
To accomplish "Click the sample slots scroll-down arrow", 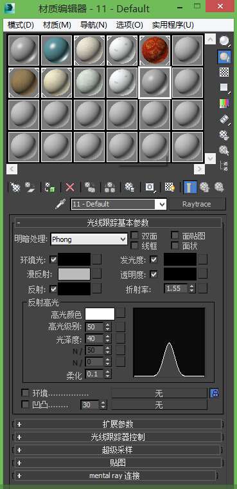I will click(x=211, y=158).
